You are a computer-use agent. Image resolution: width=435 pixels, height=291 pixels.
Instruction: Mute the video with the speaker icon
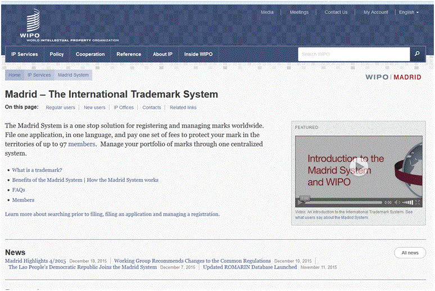pyautogui.click(x=397, y=202)
